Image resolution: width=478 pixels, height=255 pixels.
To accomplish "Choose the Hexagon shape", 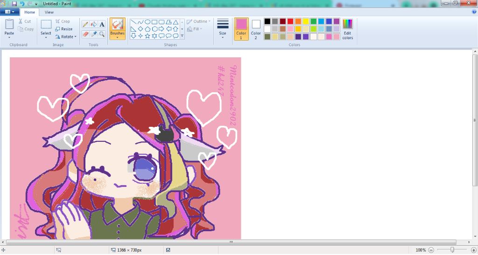I will [154, 29].
